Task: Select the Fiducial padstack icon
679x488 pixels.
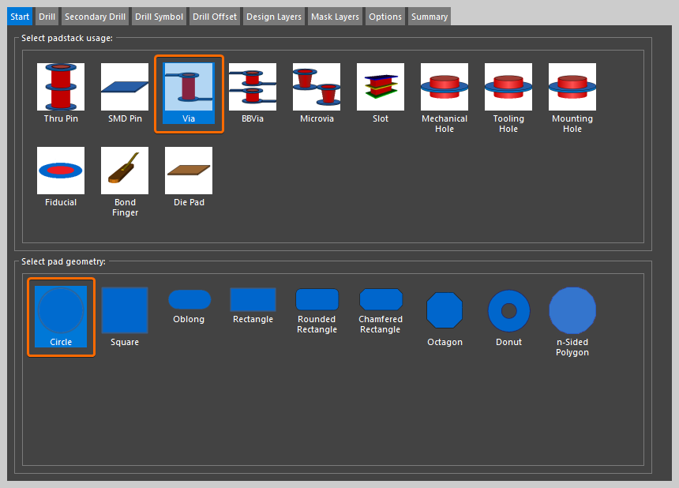Action: click(61, 171)
